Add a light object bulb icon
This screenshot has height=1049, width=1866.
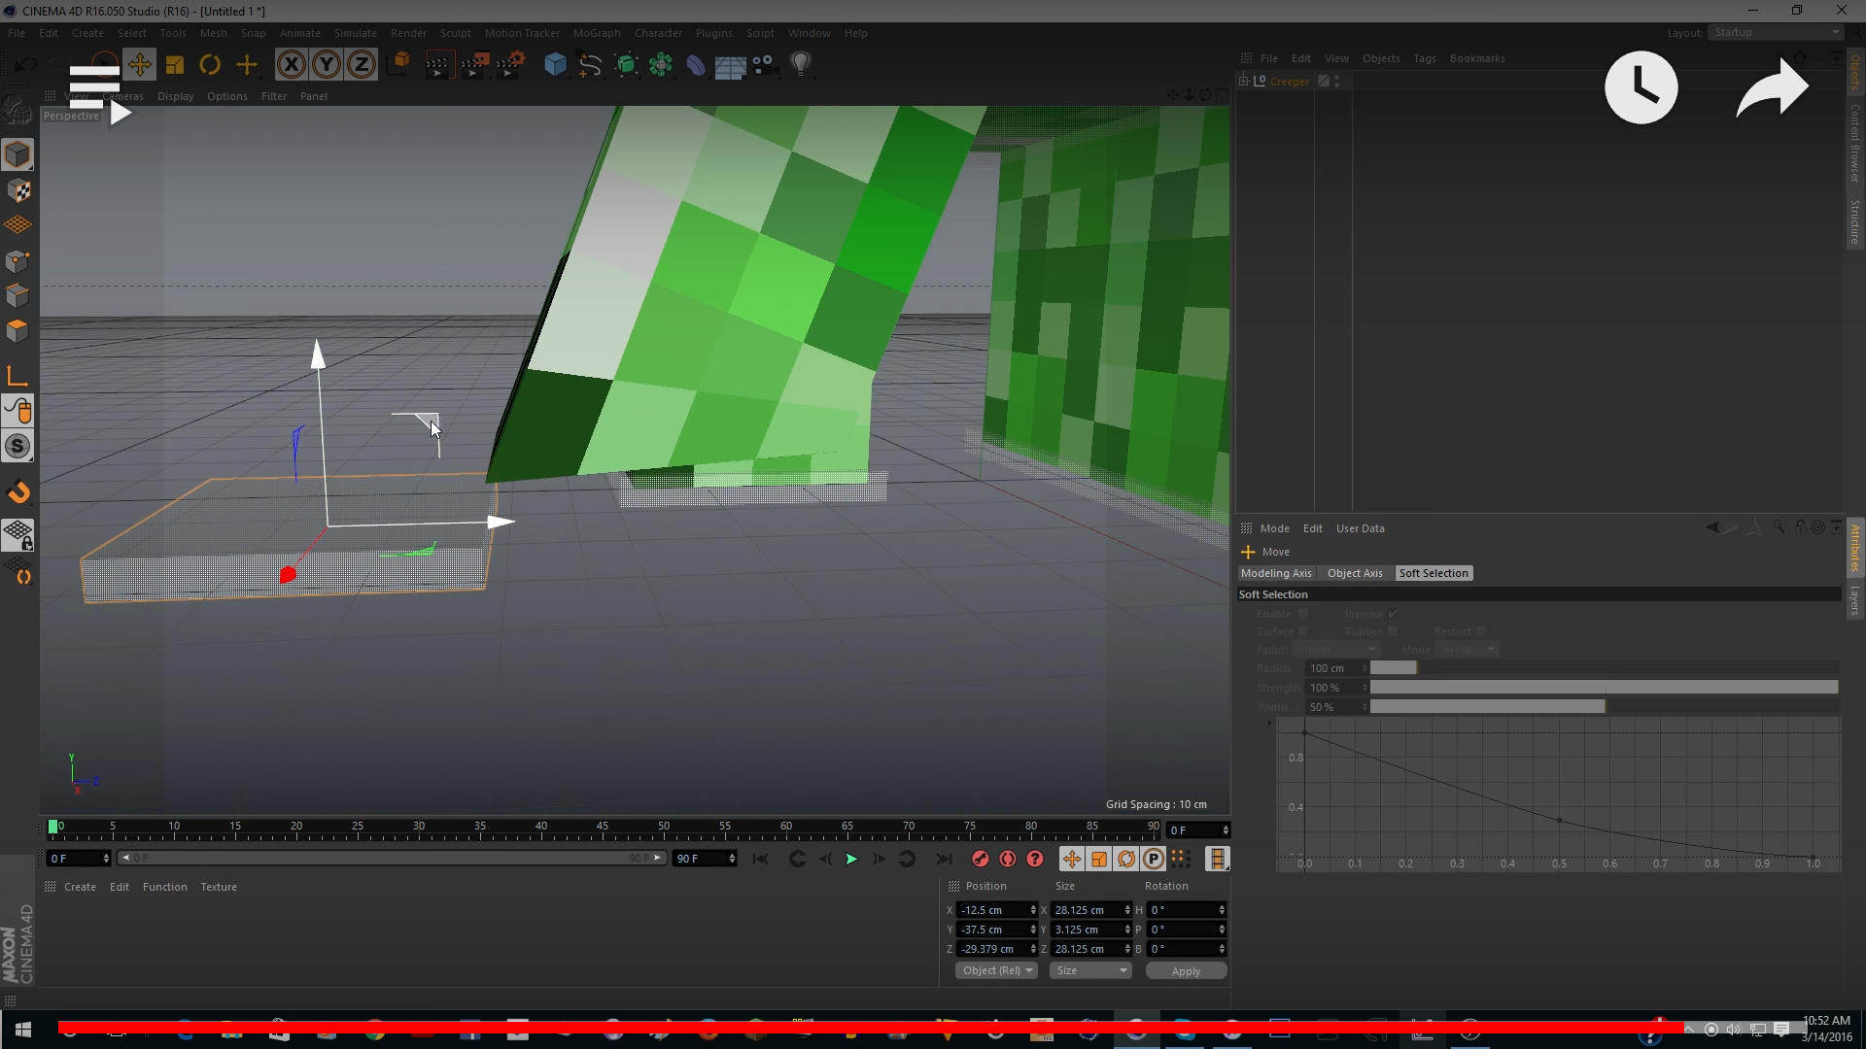coord(800,65)
